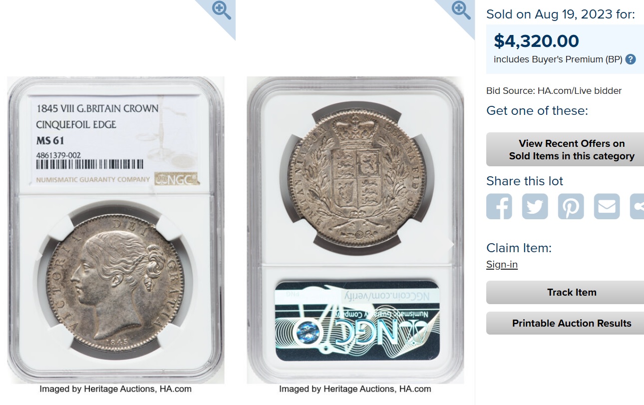Click the magnifier icon on the obverse image
This screenshot has width=644, height=405.
click(x=222, y=10)
